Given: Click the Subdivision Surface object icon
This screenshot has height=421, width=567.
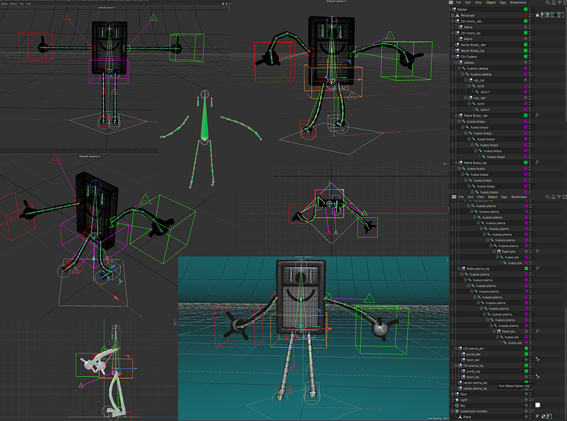Looking at the screenshot, I should [x=458, y=411].
